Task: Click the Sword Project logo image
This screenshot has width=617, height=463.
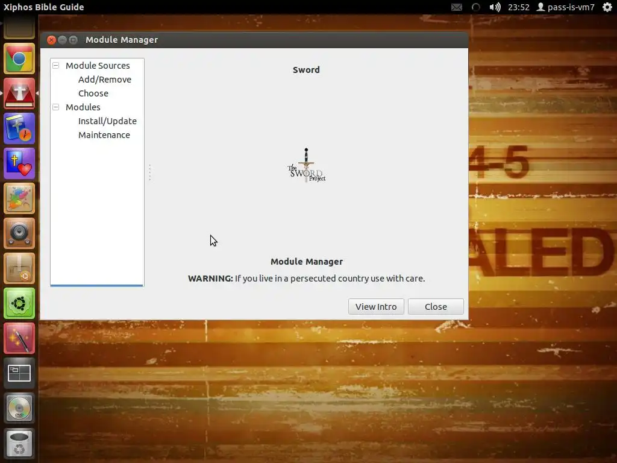Action: coord(306,166)
